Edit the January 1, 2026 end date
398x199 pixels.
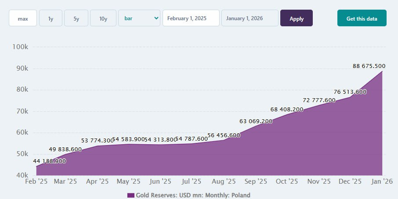(250, 18)
